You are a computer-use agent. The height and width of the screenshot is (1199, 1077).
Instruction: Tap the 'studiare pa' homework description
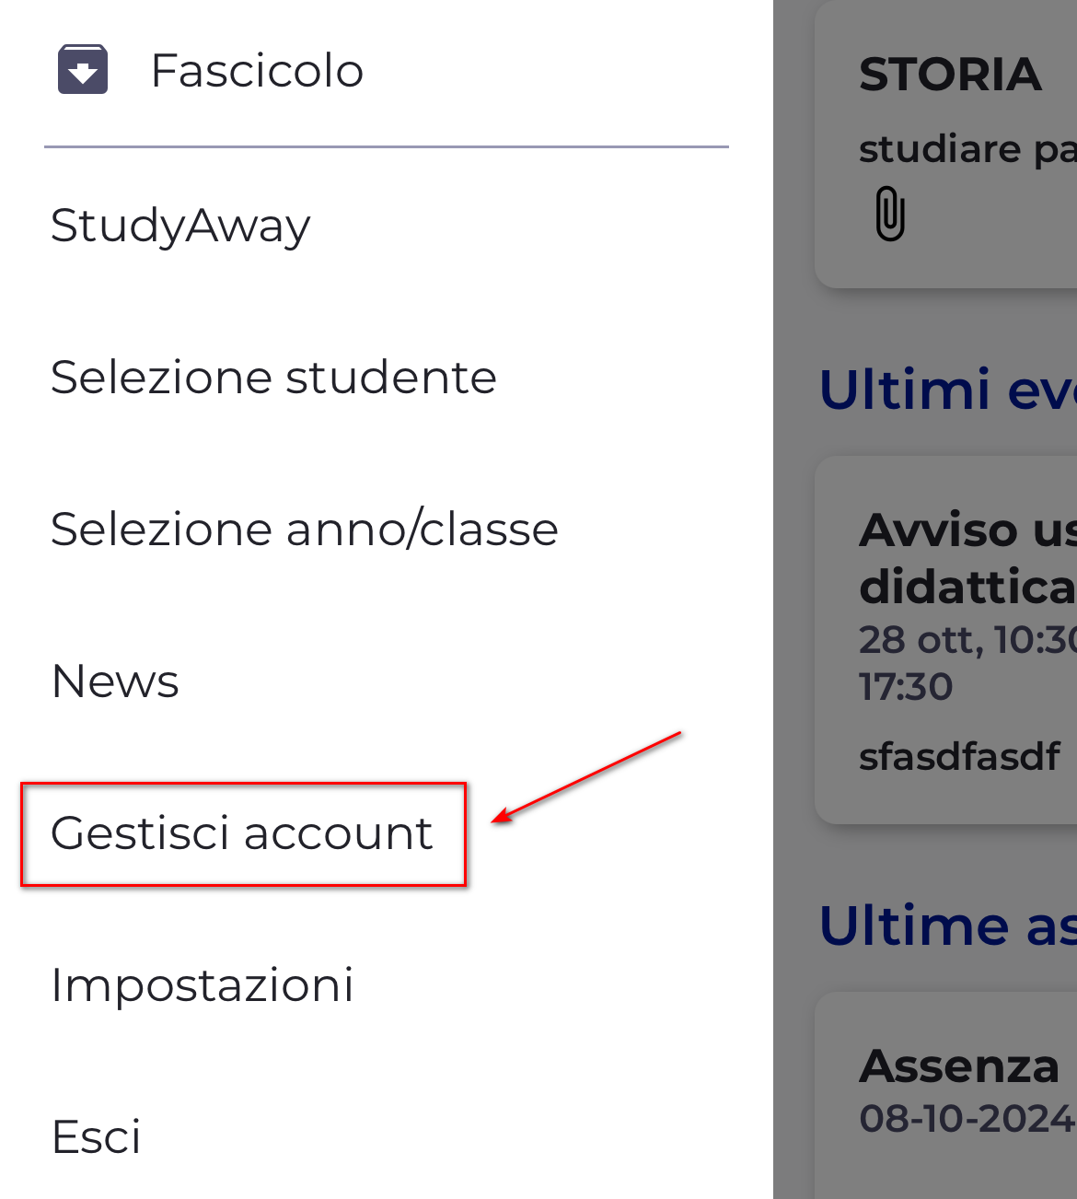point(967,149)
